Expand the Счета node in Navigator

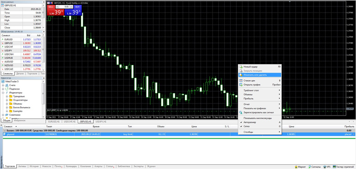click(3, 85)
